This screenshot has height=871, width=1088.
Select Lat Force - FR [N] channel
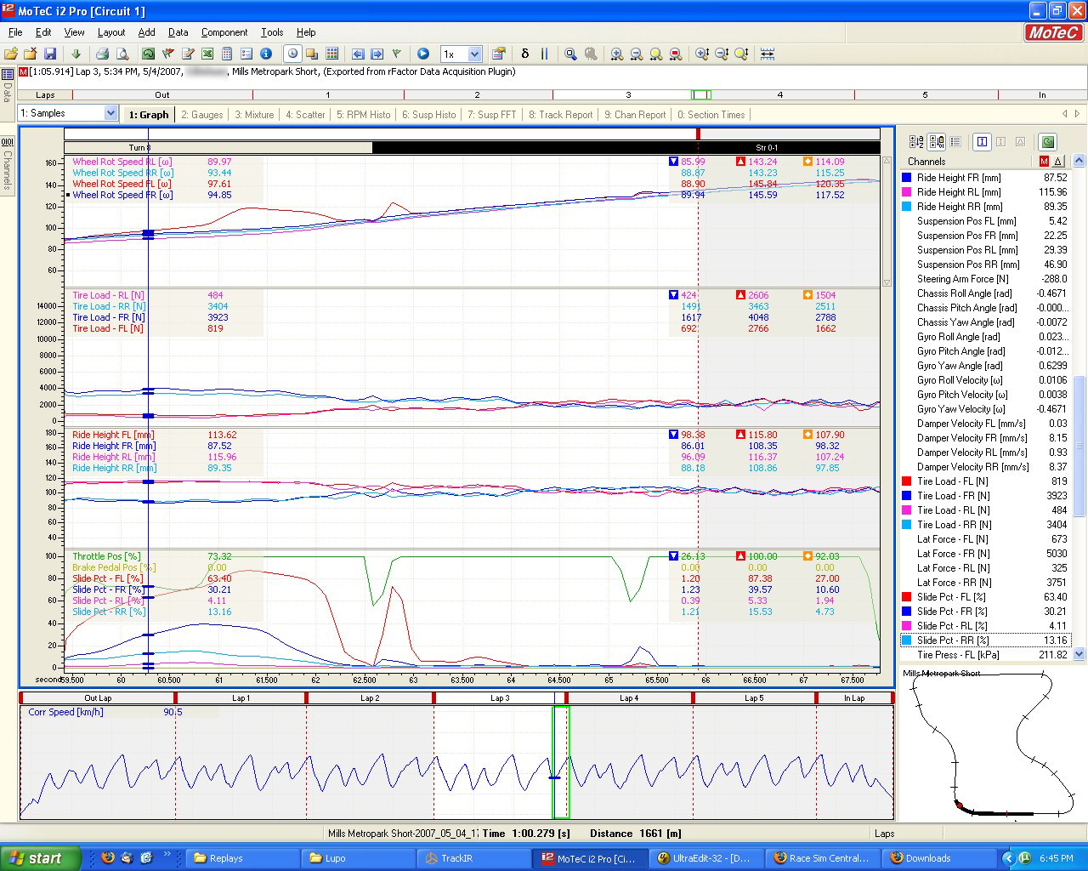coord(985,554)
